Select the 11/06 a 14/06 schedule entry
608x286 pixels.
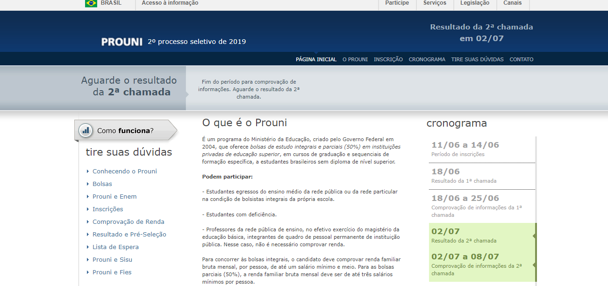click(482, 150)
